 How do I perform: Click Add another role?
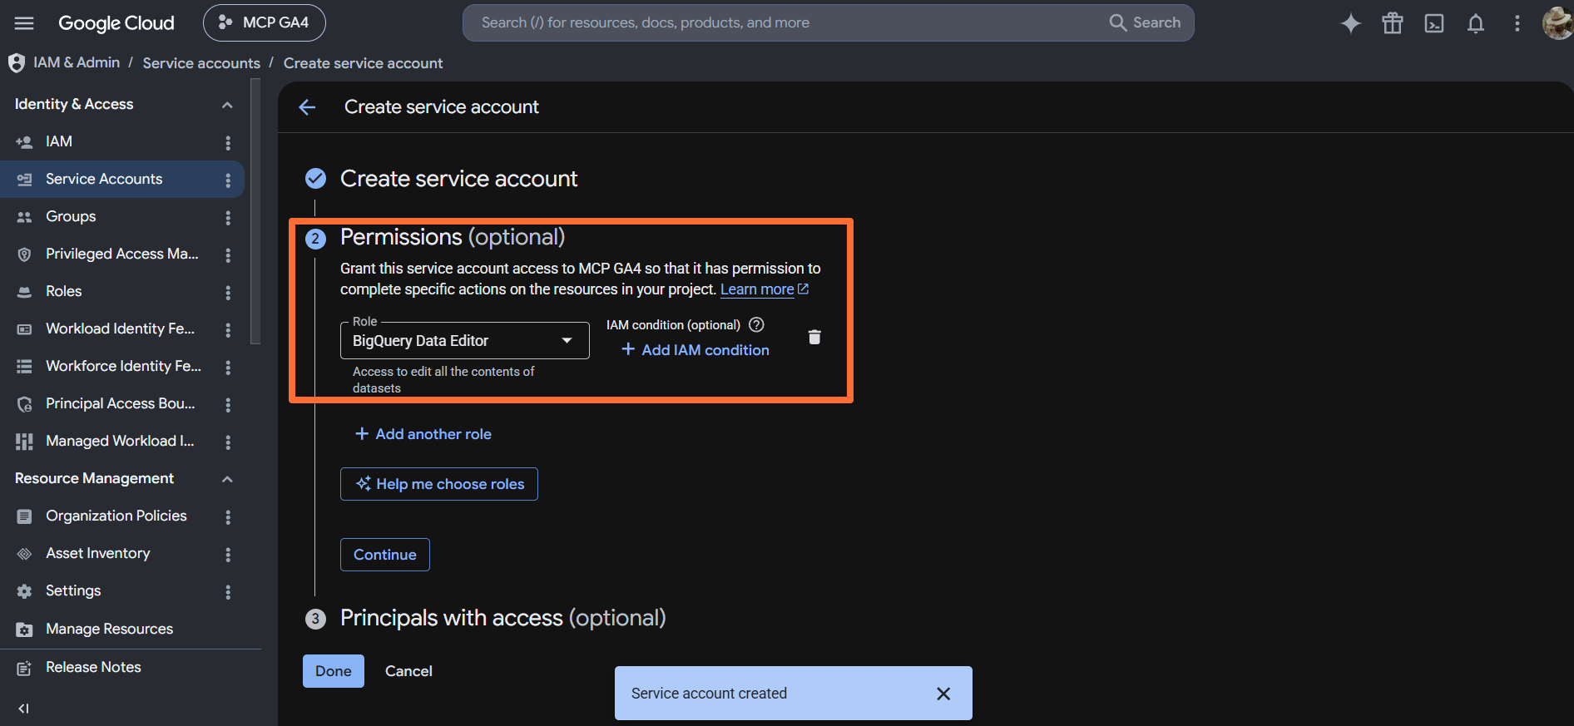(x=423, y=434)
